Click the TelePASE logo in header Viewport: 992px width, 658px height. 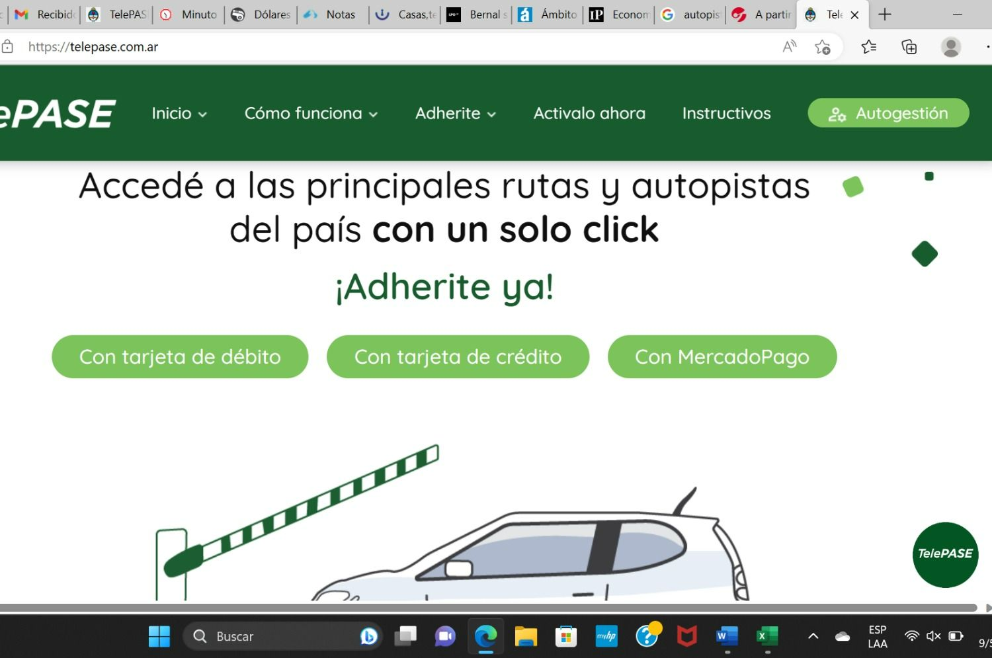tap(58, 113)
